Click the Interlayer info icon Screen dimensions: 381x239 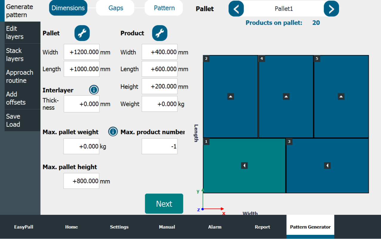(x=94, y=90)
